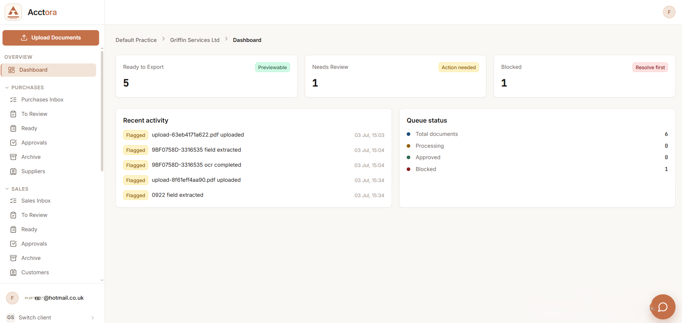Open the Blocked summary card
Viewport: 682px width, 323px height.
click(584, 76)
